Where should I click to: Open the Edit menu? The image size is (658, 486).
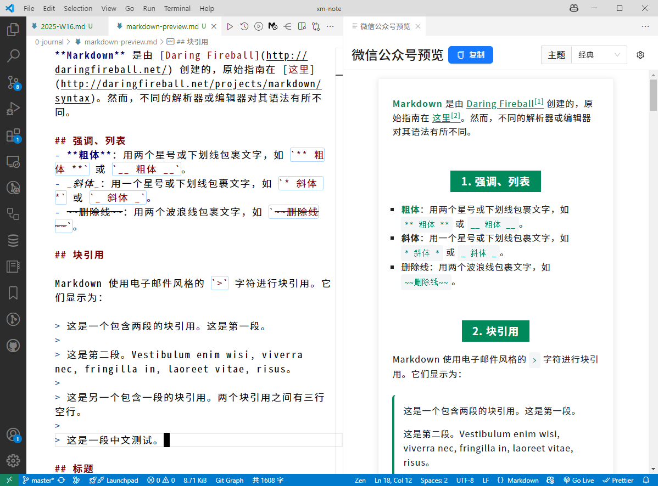(x=49, y=8)
